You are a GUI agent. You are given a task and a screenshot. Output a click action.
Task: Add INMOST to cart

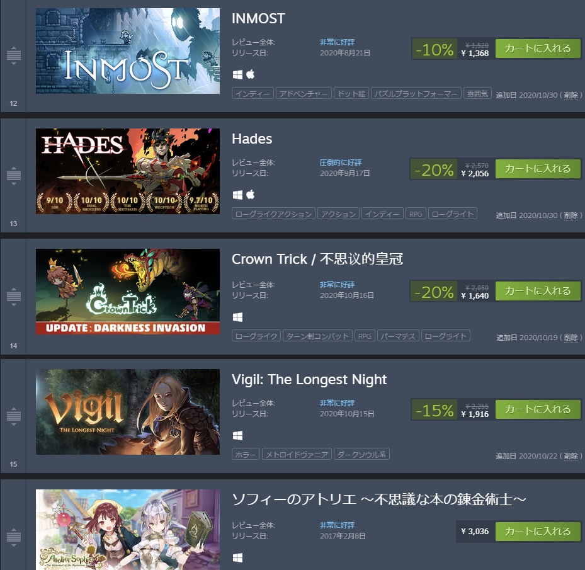coord(538,48)
